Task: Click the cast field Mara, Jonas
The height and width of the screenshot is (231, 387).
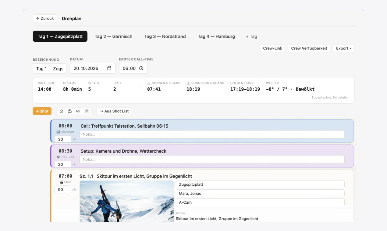Action: 260,193
